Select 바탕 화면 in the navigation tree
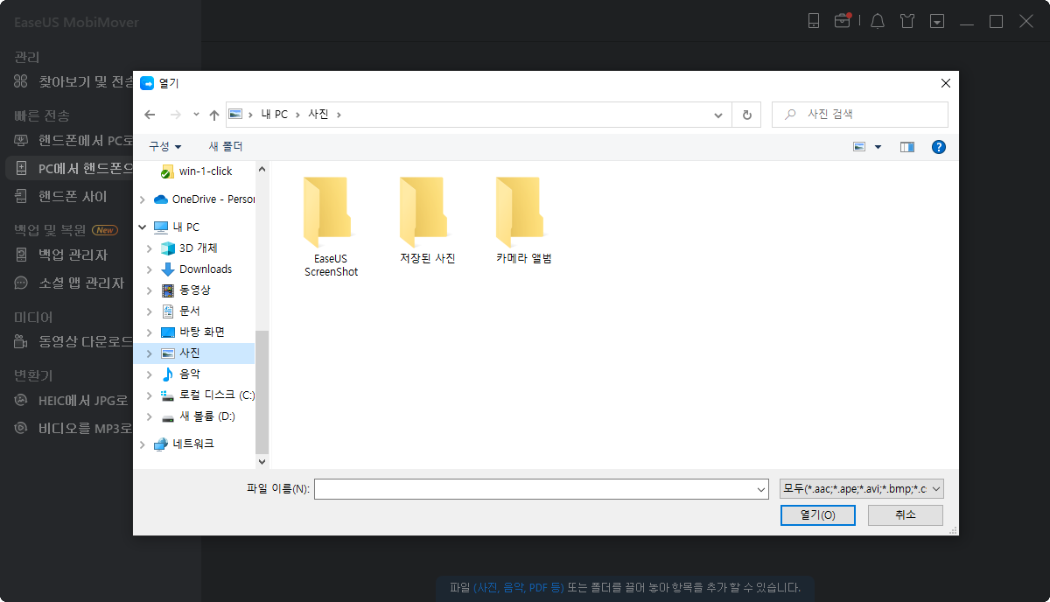Image resolution: width=1050 pixels, height=602 pixels. [x=192, y=332]
